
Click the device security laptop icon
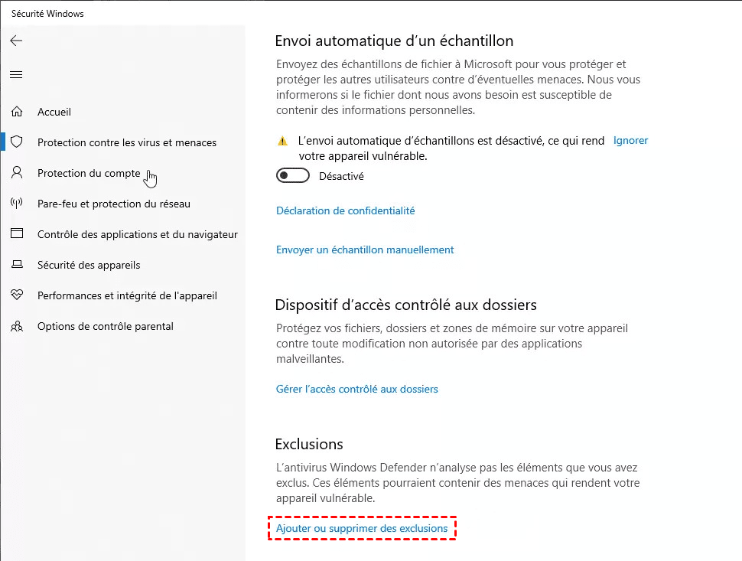click(x=16, y=265)
